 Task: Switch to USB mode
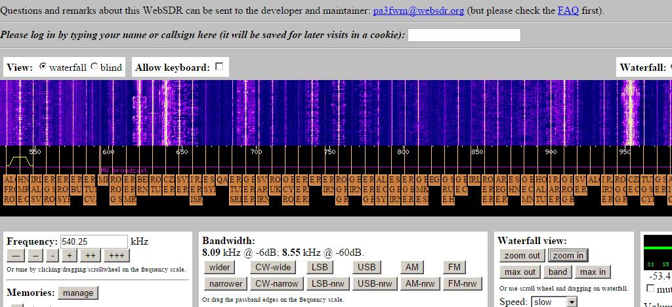pyautogui.click(x=367, y=268)
